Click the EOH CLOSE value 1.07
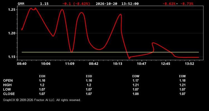The width and height of the screenshot is (209, 111). (42, 94)
